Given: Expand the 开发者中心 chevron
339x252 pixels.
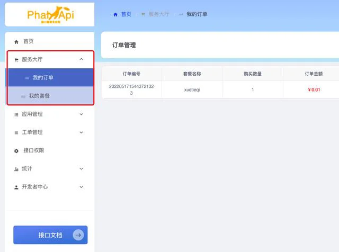Looking at the screenshot, I should point(81,187).
